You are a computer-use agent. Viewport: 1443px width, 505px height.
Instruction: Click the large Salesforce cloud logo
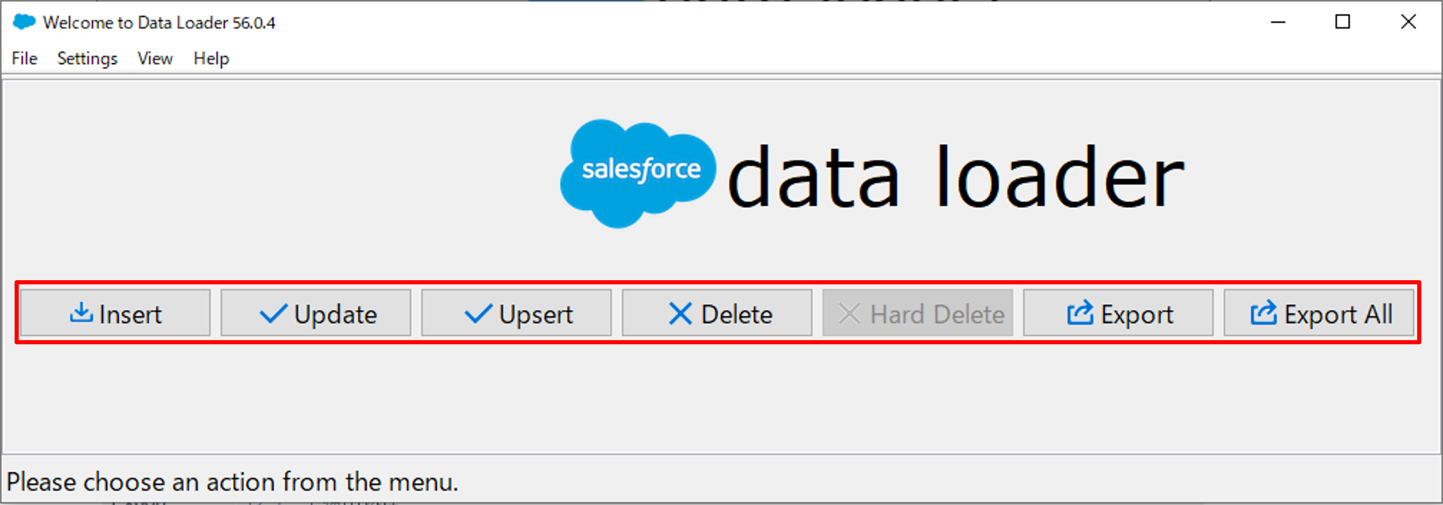[638, 173]
